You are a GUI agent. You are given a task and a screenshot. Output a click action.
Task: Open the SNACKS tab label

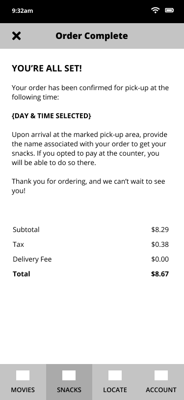69,390
